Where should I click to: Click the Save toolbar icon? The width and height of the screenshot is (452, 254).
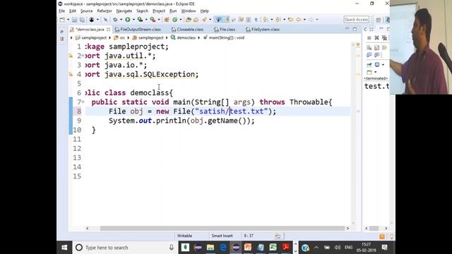pyautogui.click(x=74, y=20)
